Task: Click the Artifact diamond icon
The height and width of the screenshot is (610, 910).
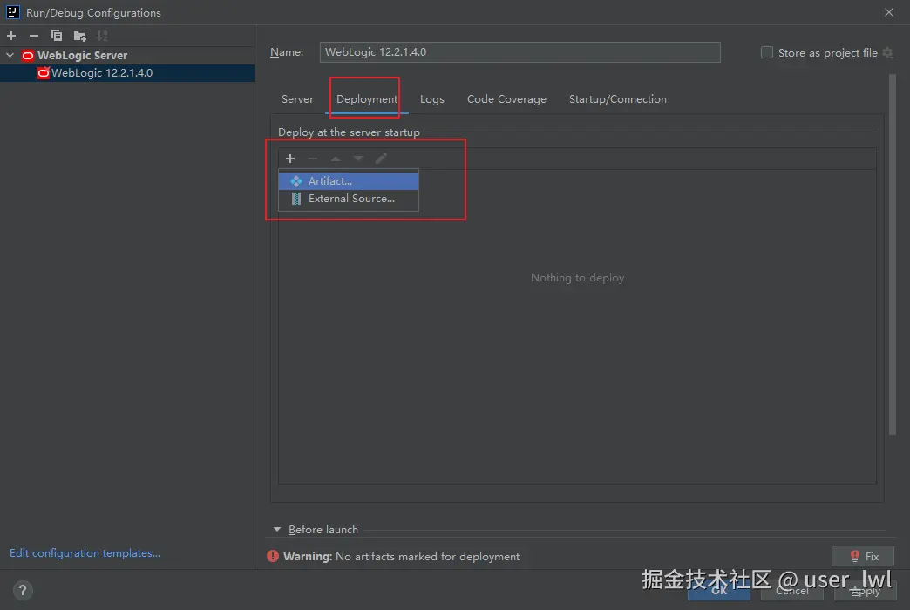Action: 296,181
